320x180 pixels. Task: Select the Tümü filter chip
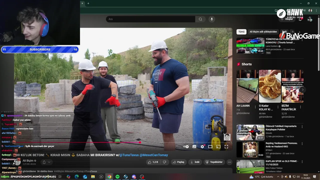(241, 32)
